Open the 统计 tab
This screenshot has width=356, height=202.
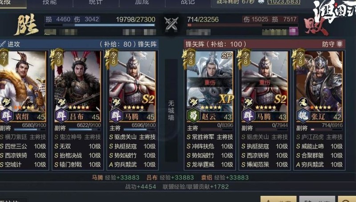96,2
